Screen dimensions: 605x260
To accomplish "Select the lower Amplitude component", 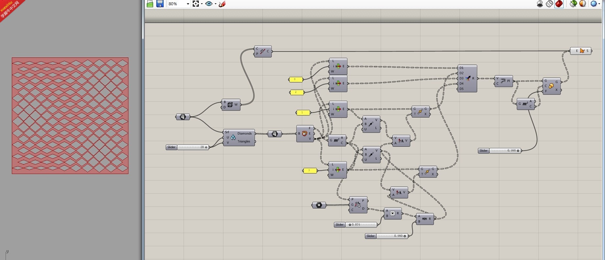I will pyautogui.click(x=399, y=192).
